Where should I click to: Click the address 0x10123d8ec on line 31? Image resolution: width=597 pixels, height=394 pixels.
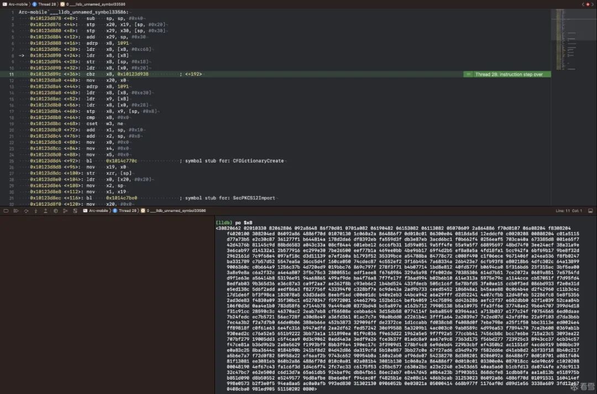pos(45,198)
